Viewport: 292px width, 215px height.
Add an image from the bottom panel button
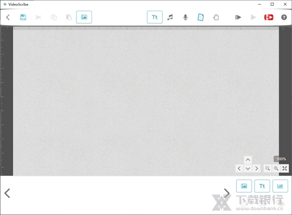[244, 186]
